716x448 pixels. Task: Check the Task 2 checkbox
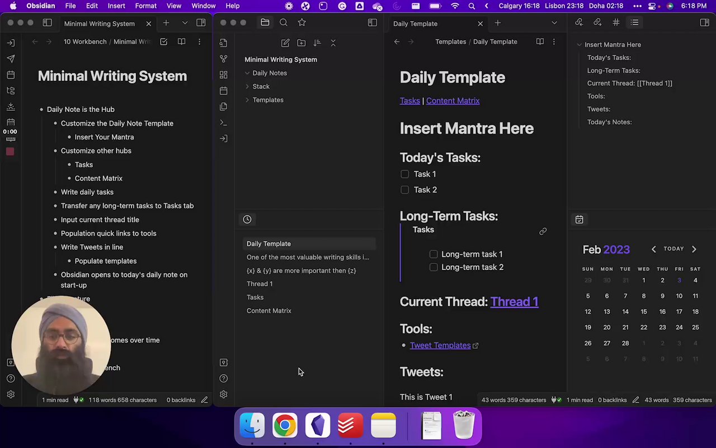tap(405, 190)
